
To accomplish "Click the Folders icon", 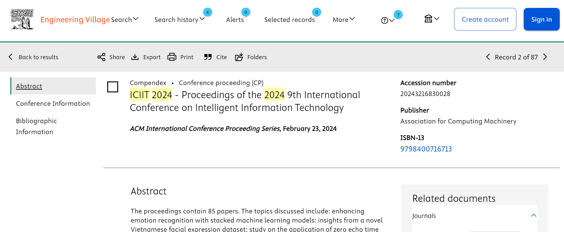I will coord(239,57).
